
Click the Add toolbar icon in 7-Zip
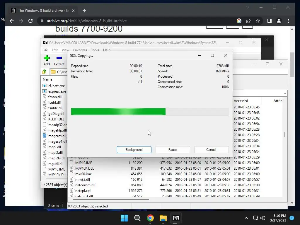[x=47, y=60]
